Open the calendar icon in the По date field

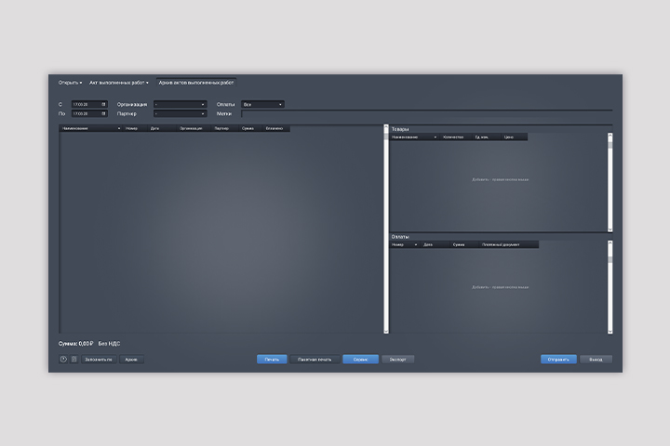(x=103, y=114)
